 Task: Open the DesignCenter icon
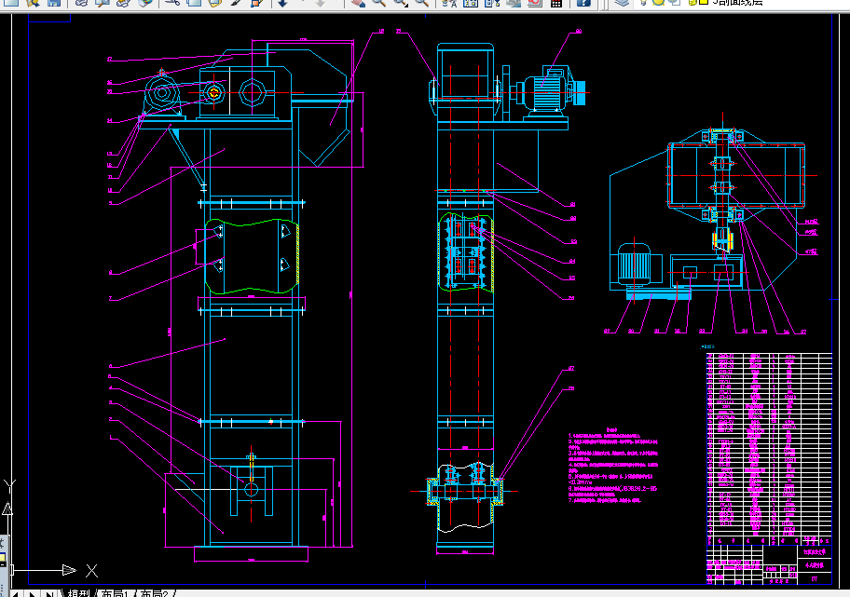470,3
